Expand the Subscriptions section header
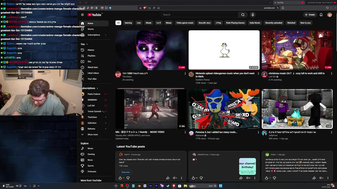Screen dimensions: 337x189 click(x=90, y=88)
